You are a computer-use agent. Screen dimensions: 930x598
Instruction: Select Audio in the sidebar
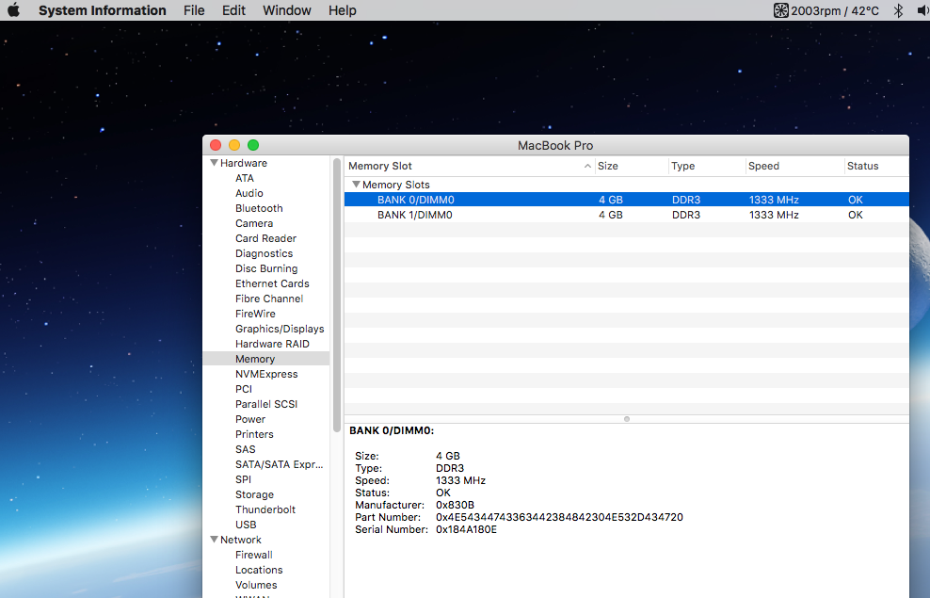pos(249,193)
